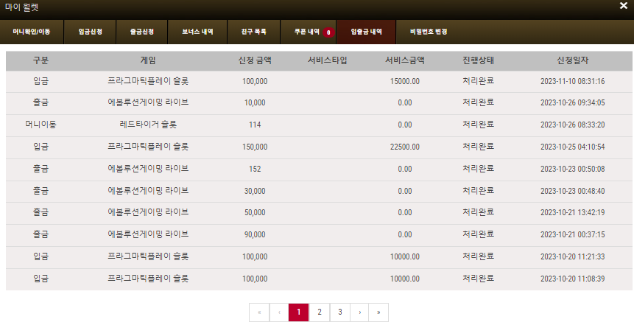The width and height of the screenshot is (634, 325).
Task: Click the next page single arrow
Action: pyautogui.click(x=360, y=312)
